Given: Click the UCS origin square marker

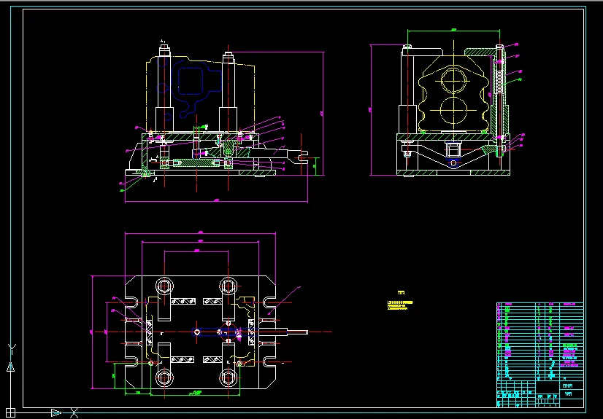Looking at the screenshot, I should coord(11,413).
